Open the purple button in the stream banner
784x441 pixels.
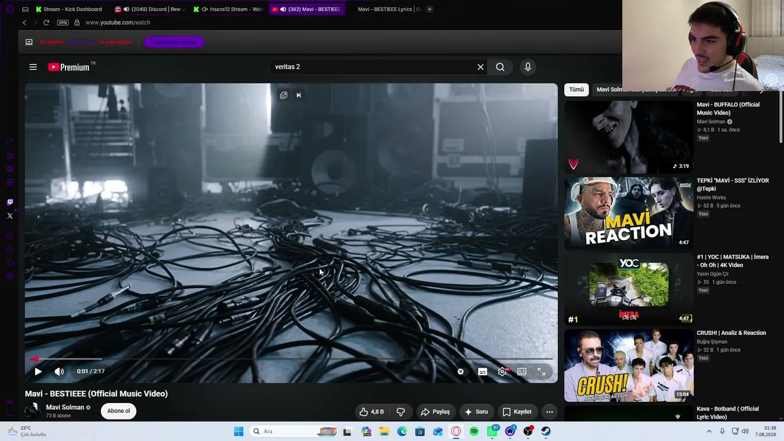(x=175, y=42)
